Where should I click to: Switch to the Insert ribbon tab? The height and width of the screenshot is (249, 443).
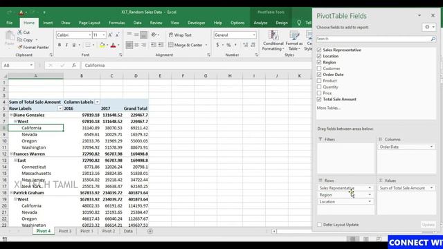point(48,23)
